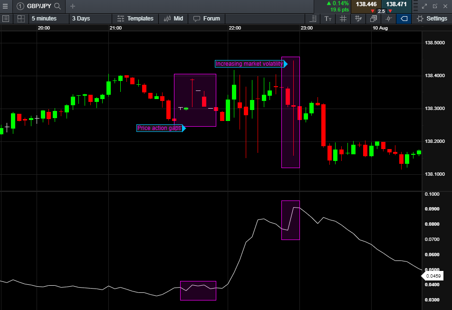The height and width of the screenshot is (310, 452).
Task: Click the 138.4000 price axis label
Action: 435,76
